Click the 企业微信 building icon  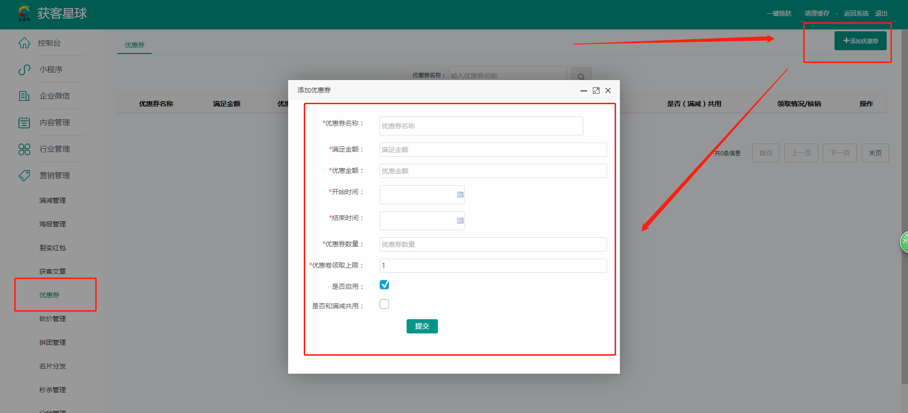[24, 96]
